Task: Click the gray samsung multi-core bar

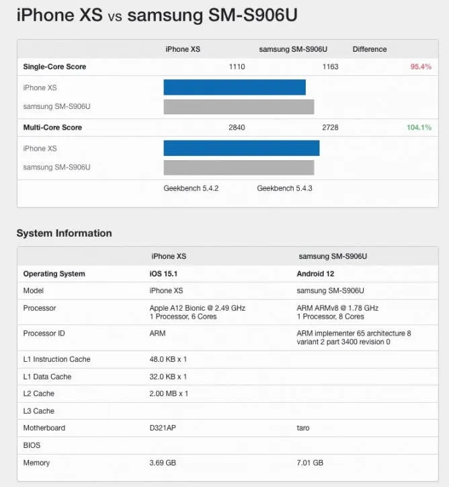Action: coord(239,167)
